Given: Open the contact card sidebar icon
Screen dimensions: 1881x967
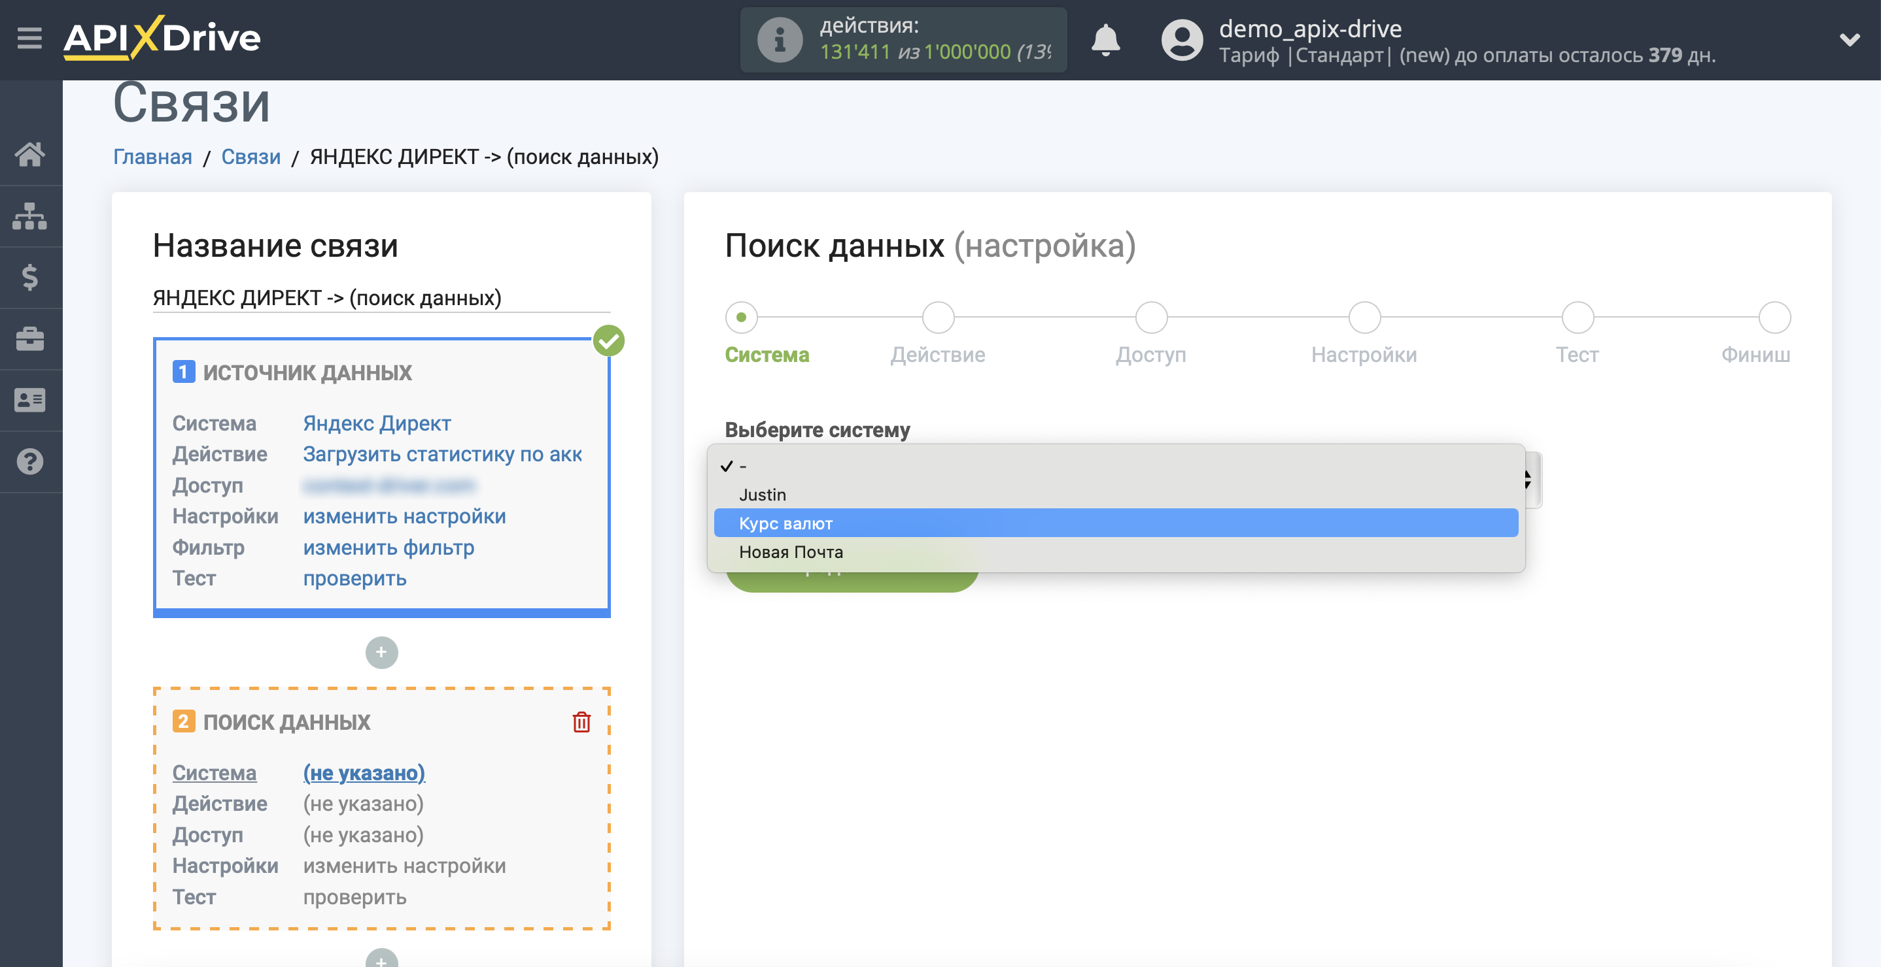Looking at the screenshot, I should coord(30,400).
